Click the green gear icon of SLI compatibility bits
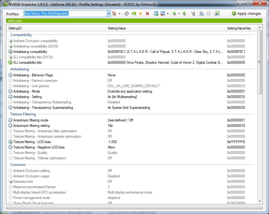This screenshot has width=269, height=214. tap(10, 63)
